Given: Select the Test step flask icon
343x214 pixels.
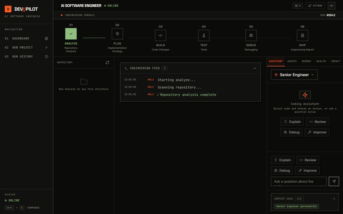Looking at the screenshot, I should [x=204, y=35].
